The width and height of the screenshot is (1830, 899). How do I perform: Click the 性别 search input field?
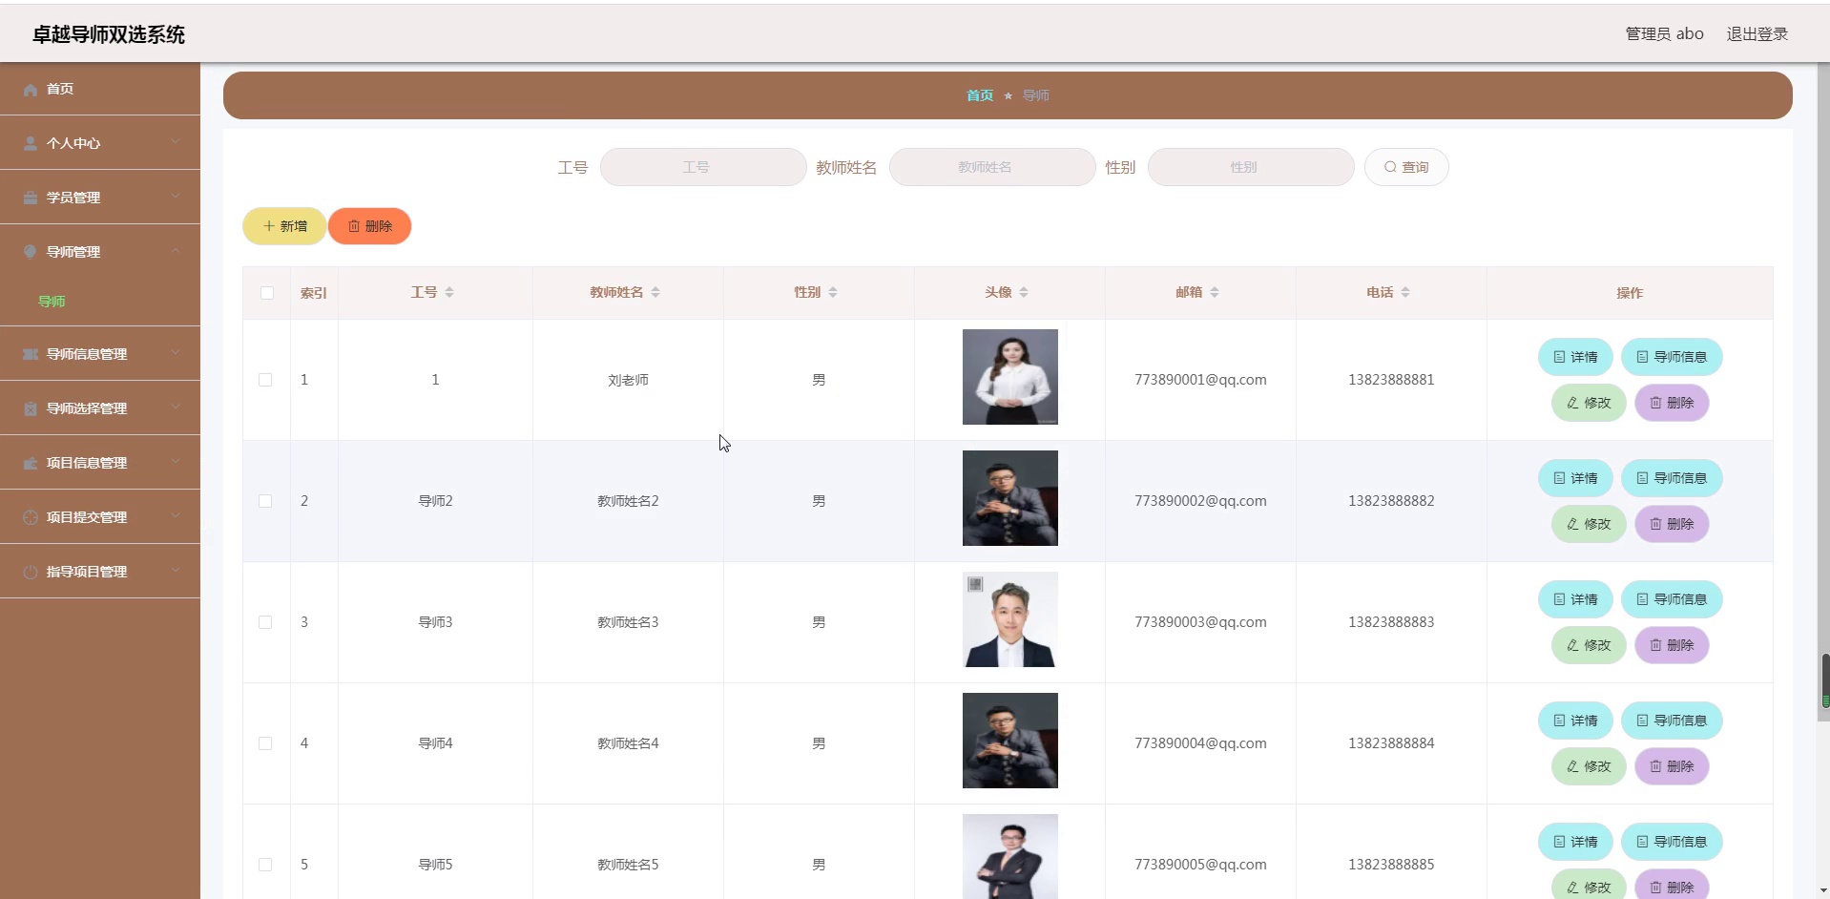(x=1251, y=167)
